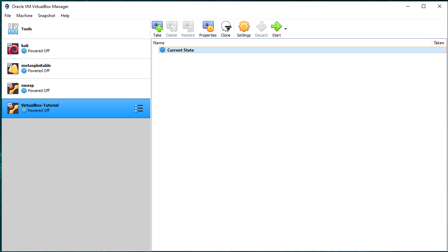Click VirtualBox-Tutorial's Powered Off status
448x252 pixels.
[39, 110]
